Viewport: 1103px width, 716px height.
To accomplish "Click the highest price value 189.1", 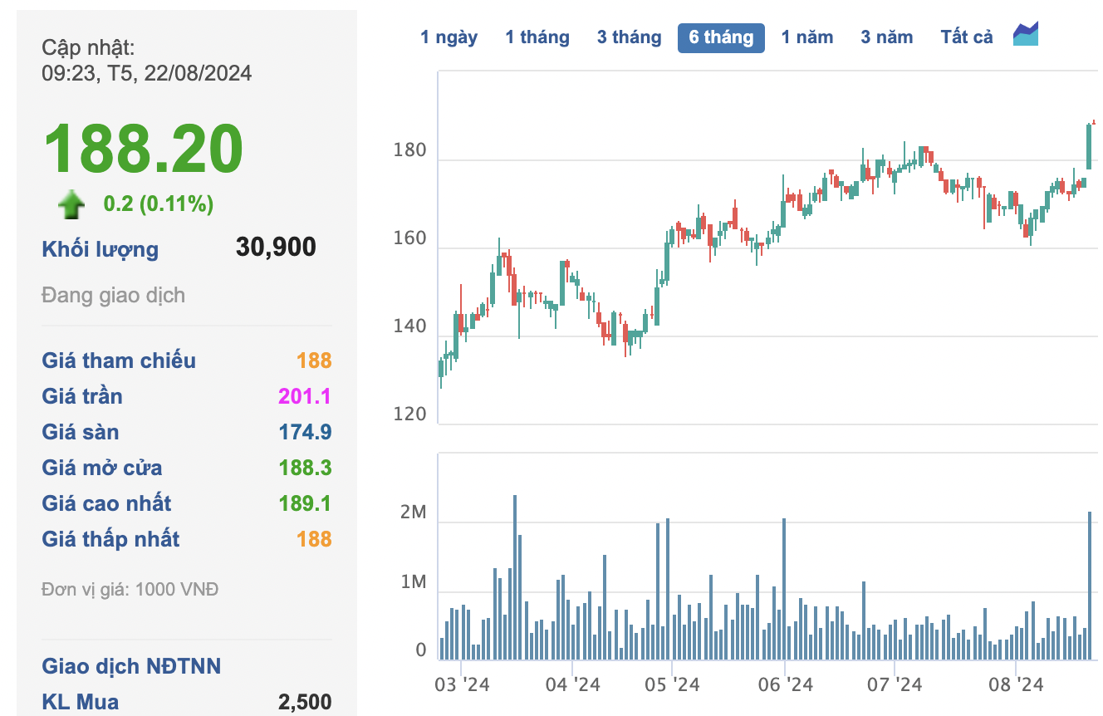I will [306, 503].
